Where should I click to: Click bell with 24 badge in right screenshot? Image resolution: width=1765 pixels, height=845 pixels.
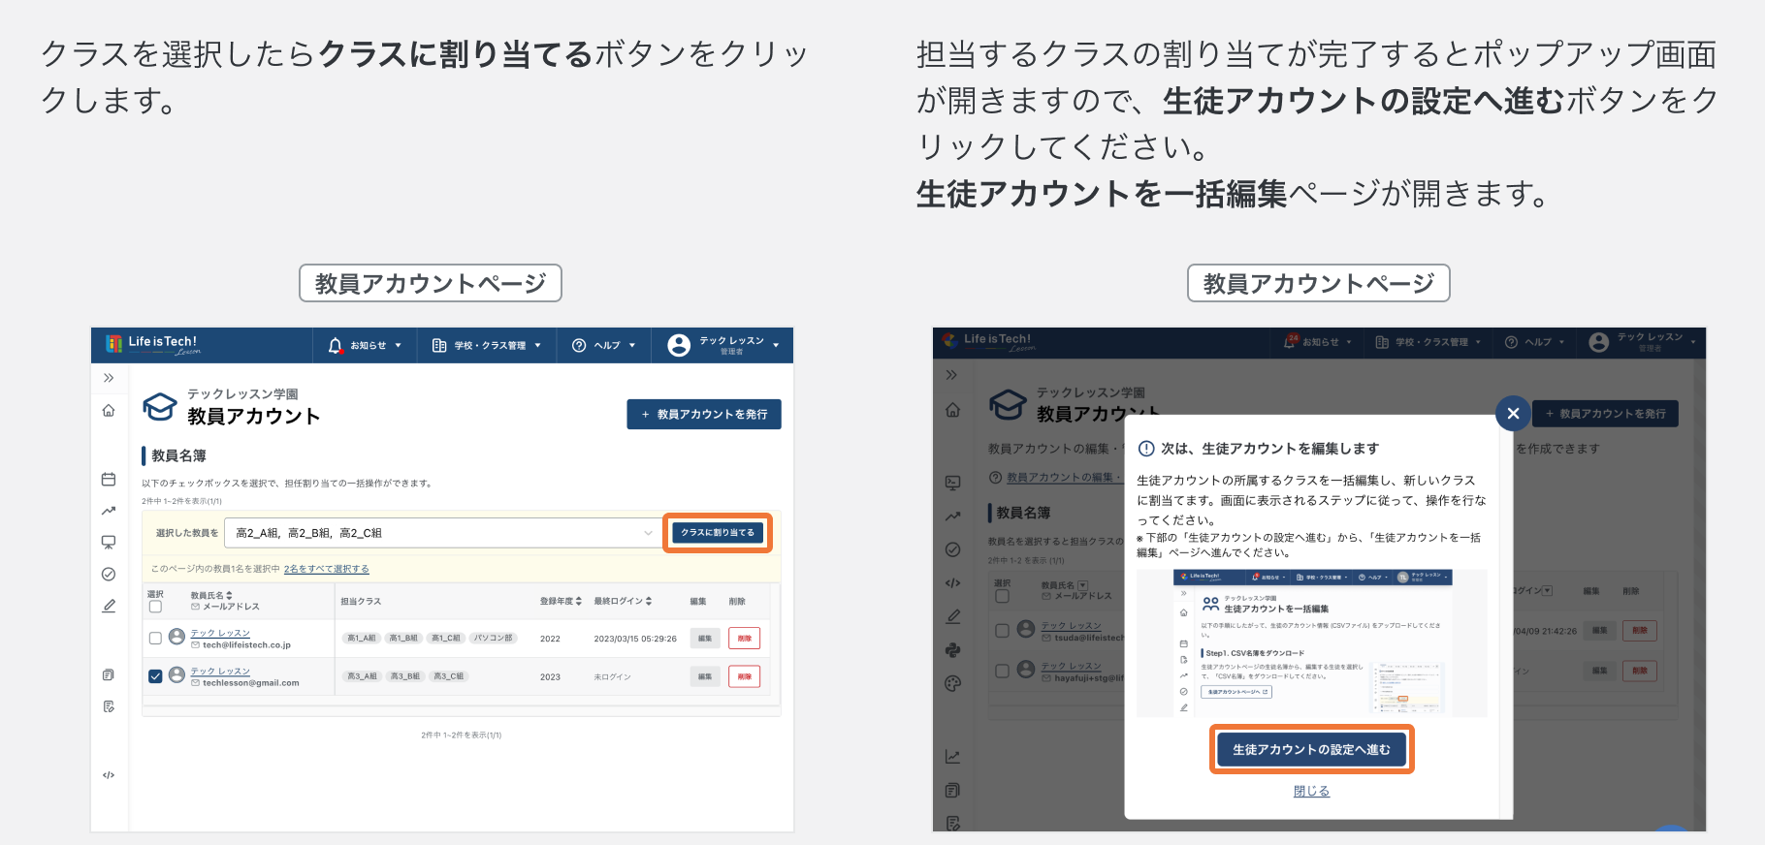pos(1291,341)
